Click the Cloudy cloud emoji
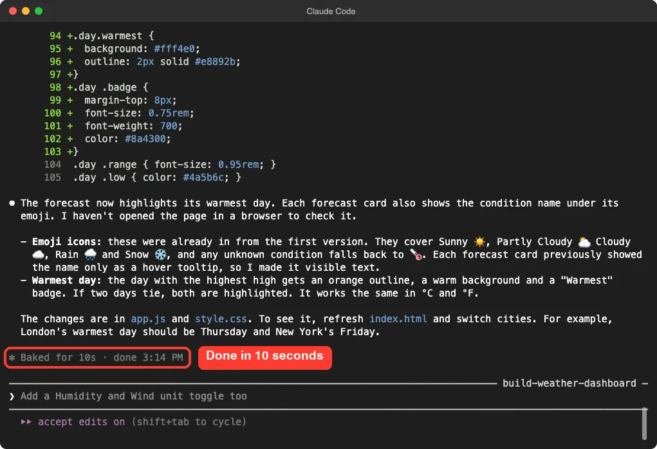657x449 pixels. click(x=38, y=255)
